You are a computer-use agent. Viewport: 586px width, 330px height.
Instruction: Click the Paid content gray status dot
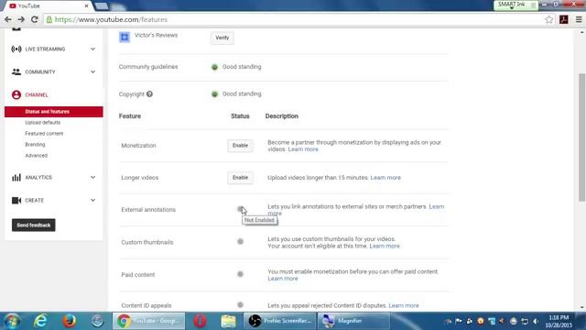click(240, 274)
